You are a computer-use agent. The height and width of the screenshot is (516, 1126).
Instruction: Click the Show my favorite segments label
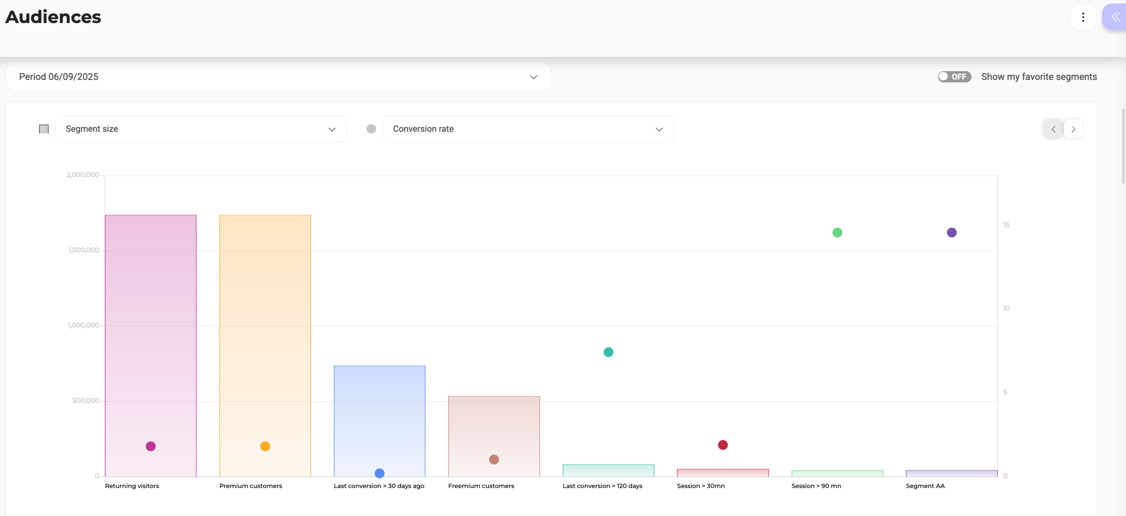pyautogui.click(x=1039, y=77)
